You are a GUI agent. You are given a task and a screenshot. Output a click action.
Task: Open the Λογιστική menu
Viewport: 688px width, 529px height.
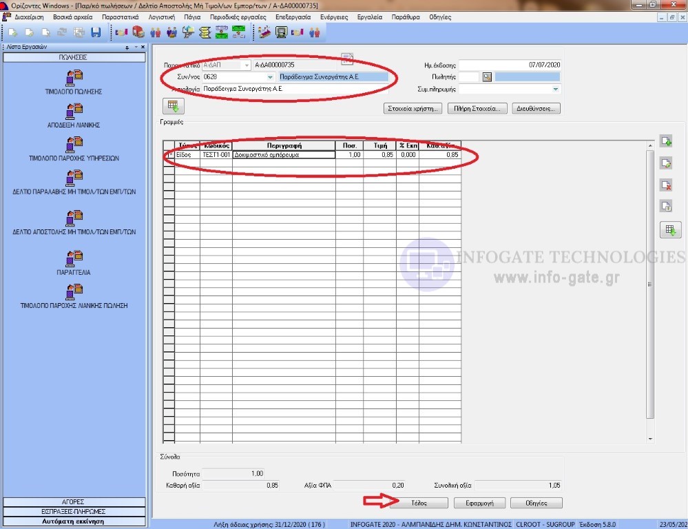(161, 17)
